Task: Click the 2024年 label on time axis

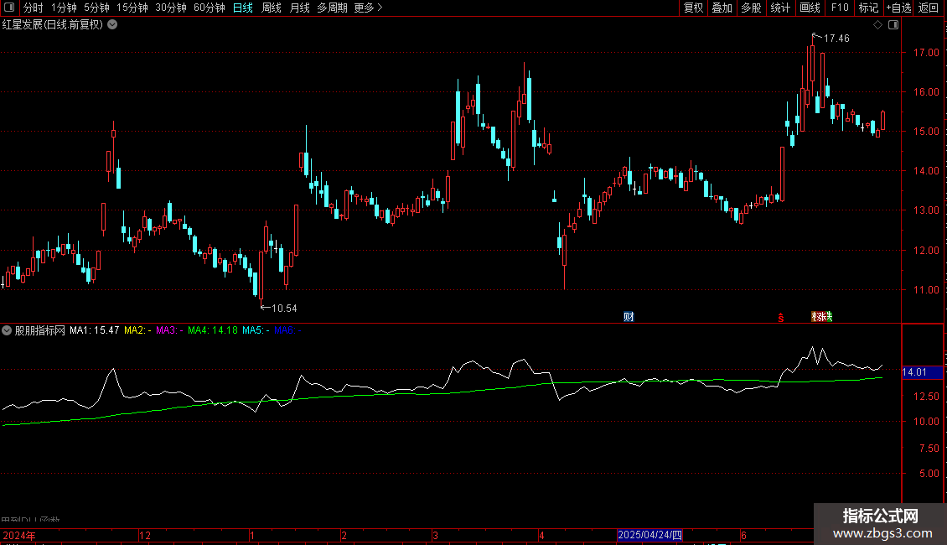Action: (x=19, y=535)
